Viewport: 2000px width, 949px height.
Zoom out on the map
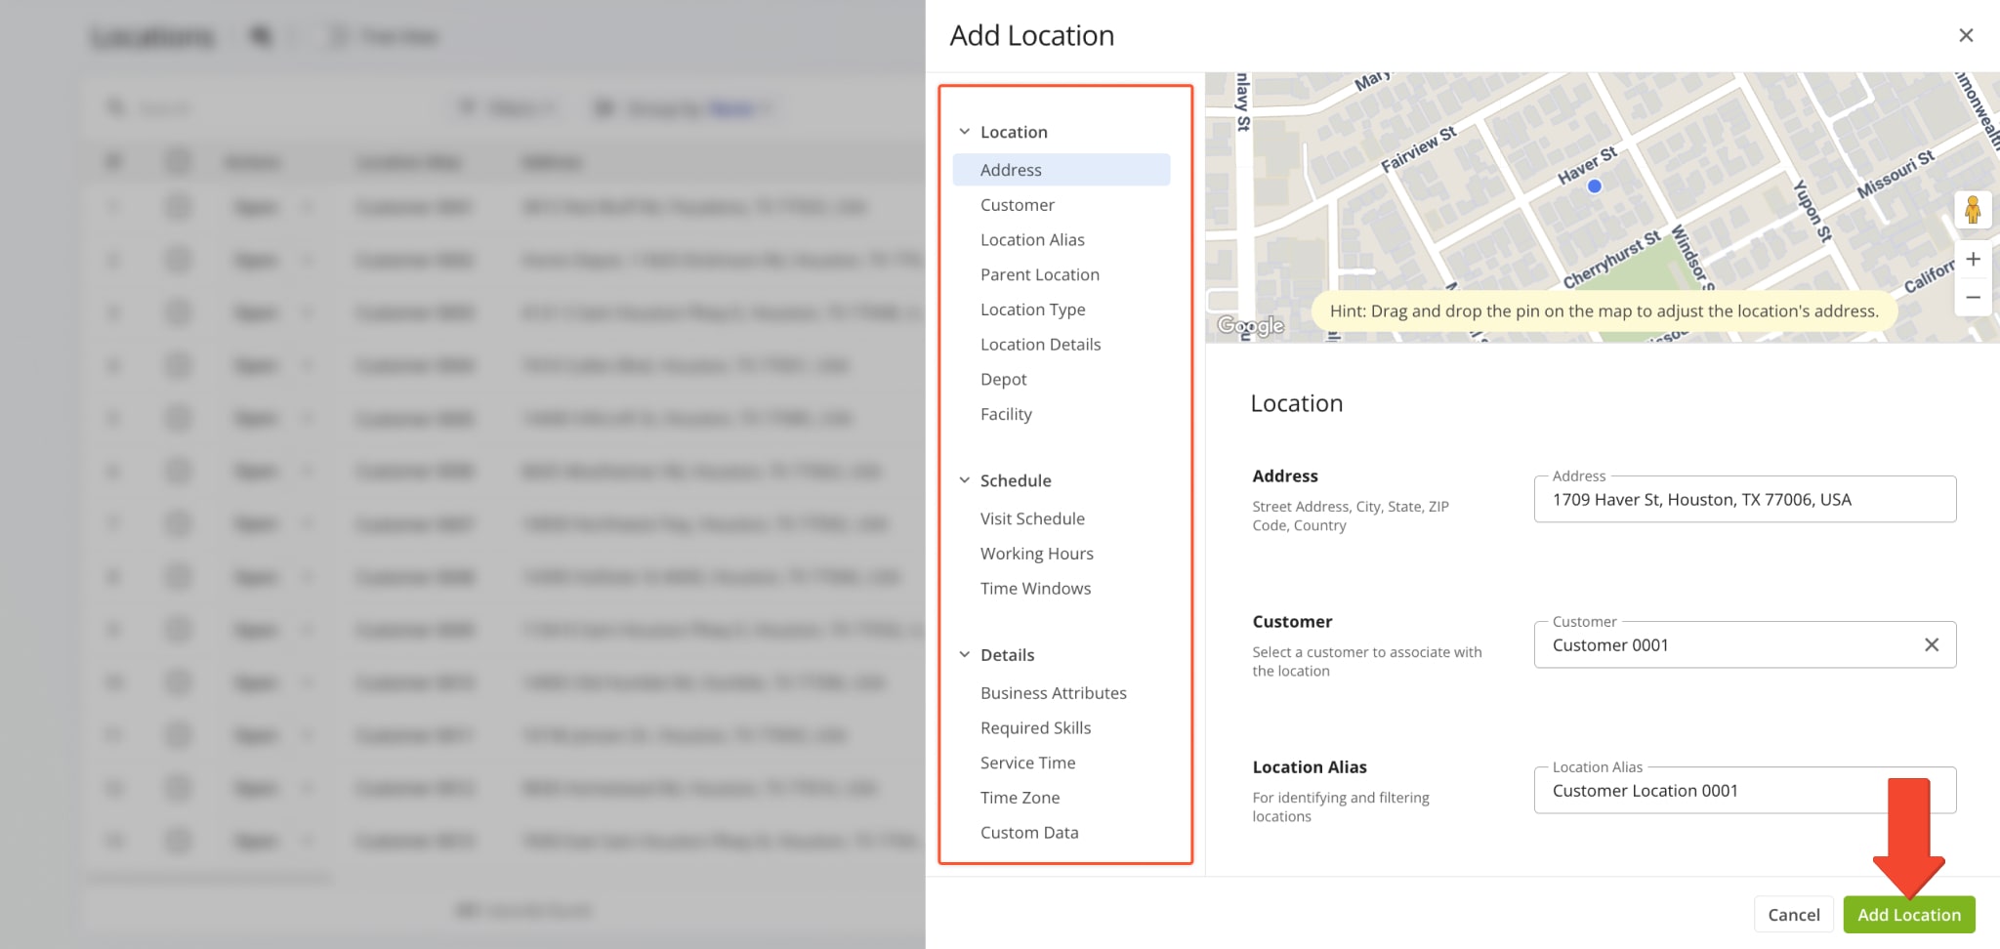pos(1973,298)
